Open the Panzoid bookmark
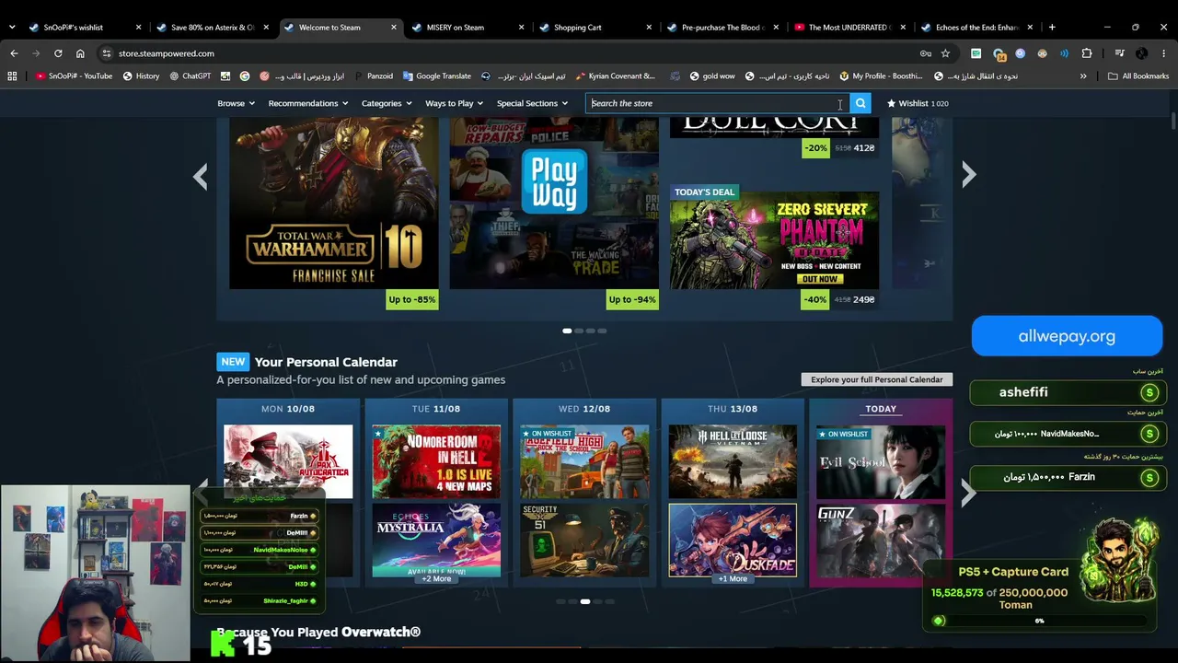 point(373,76)
